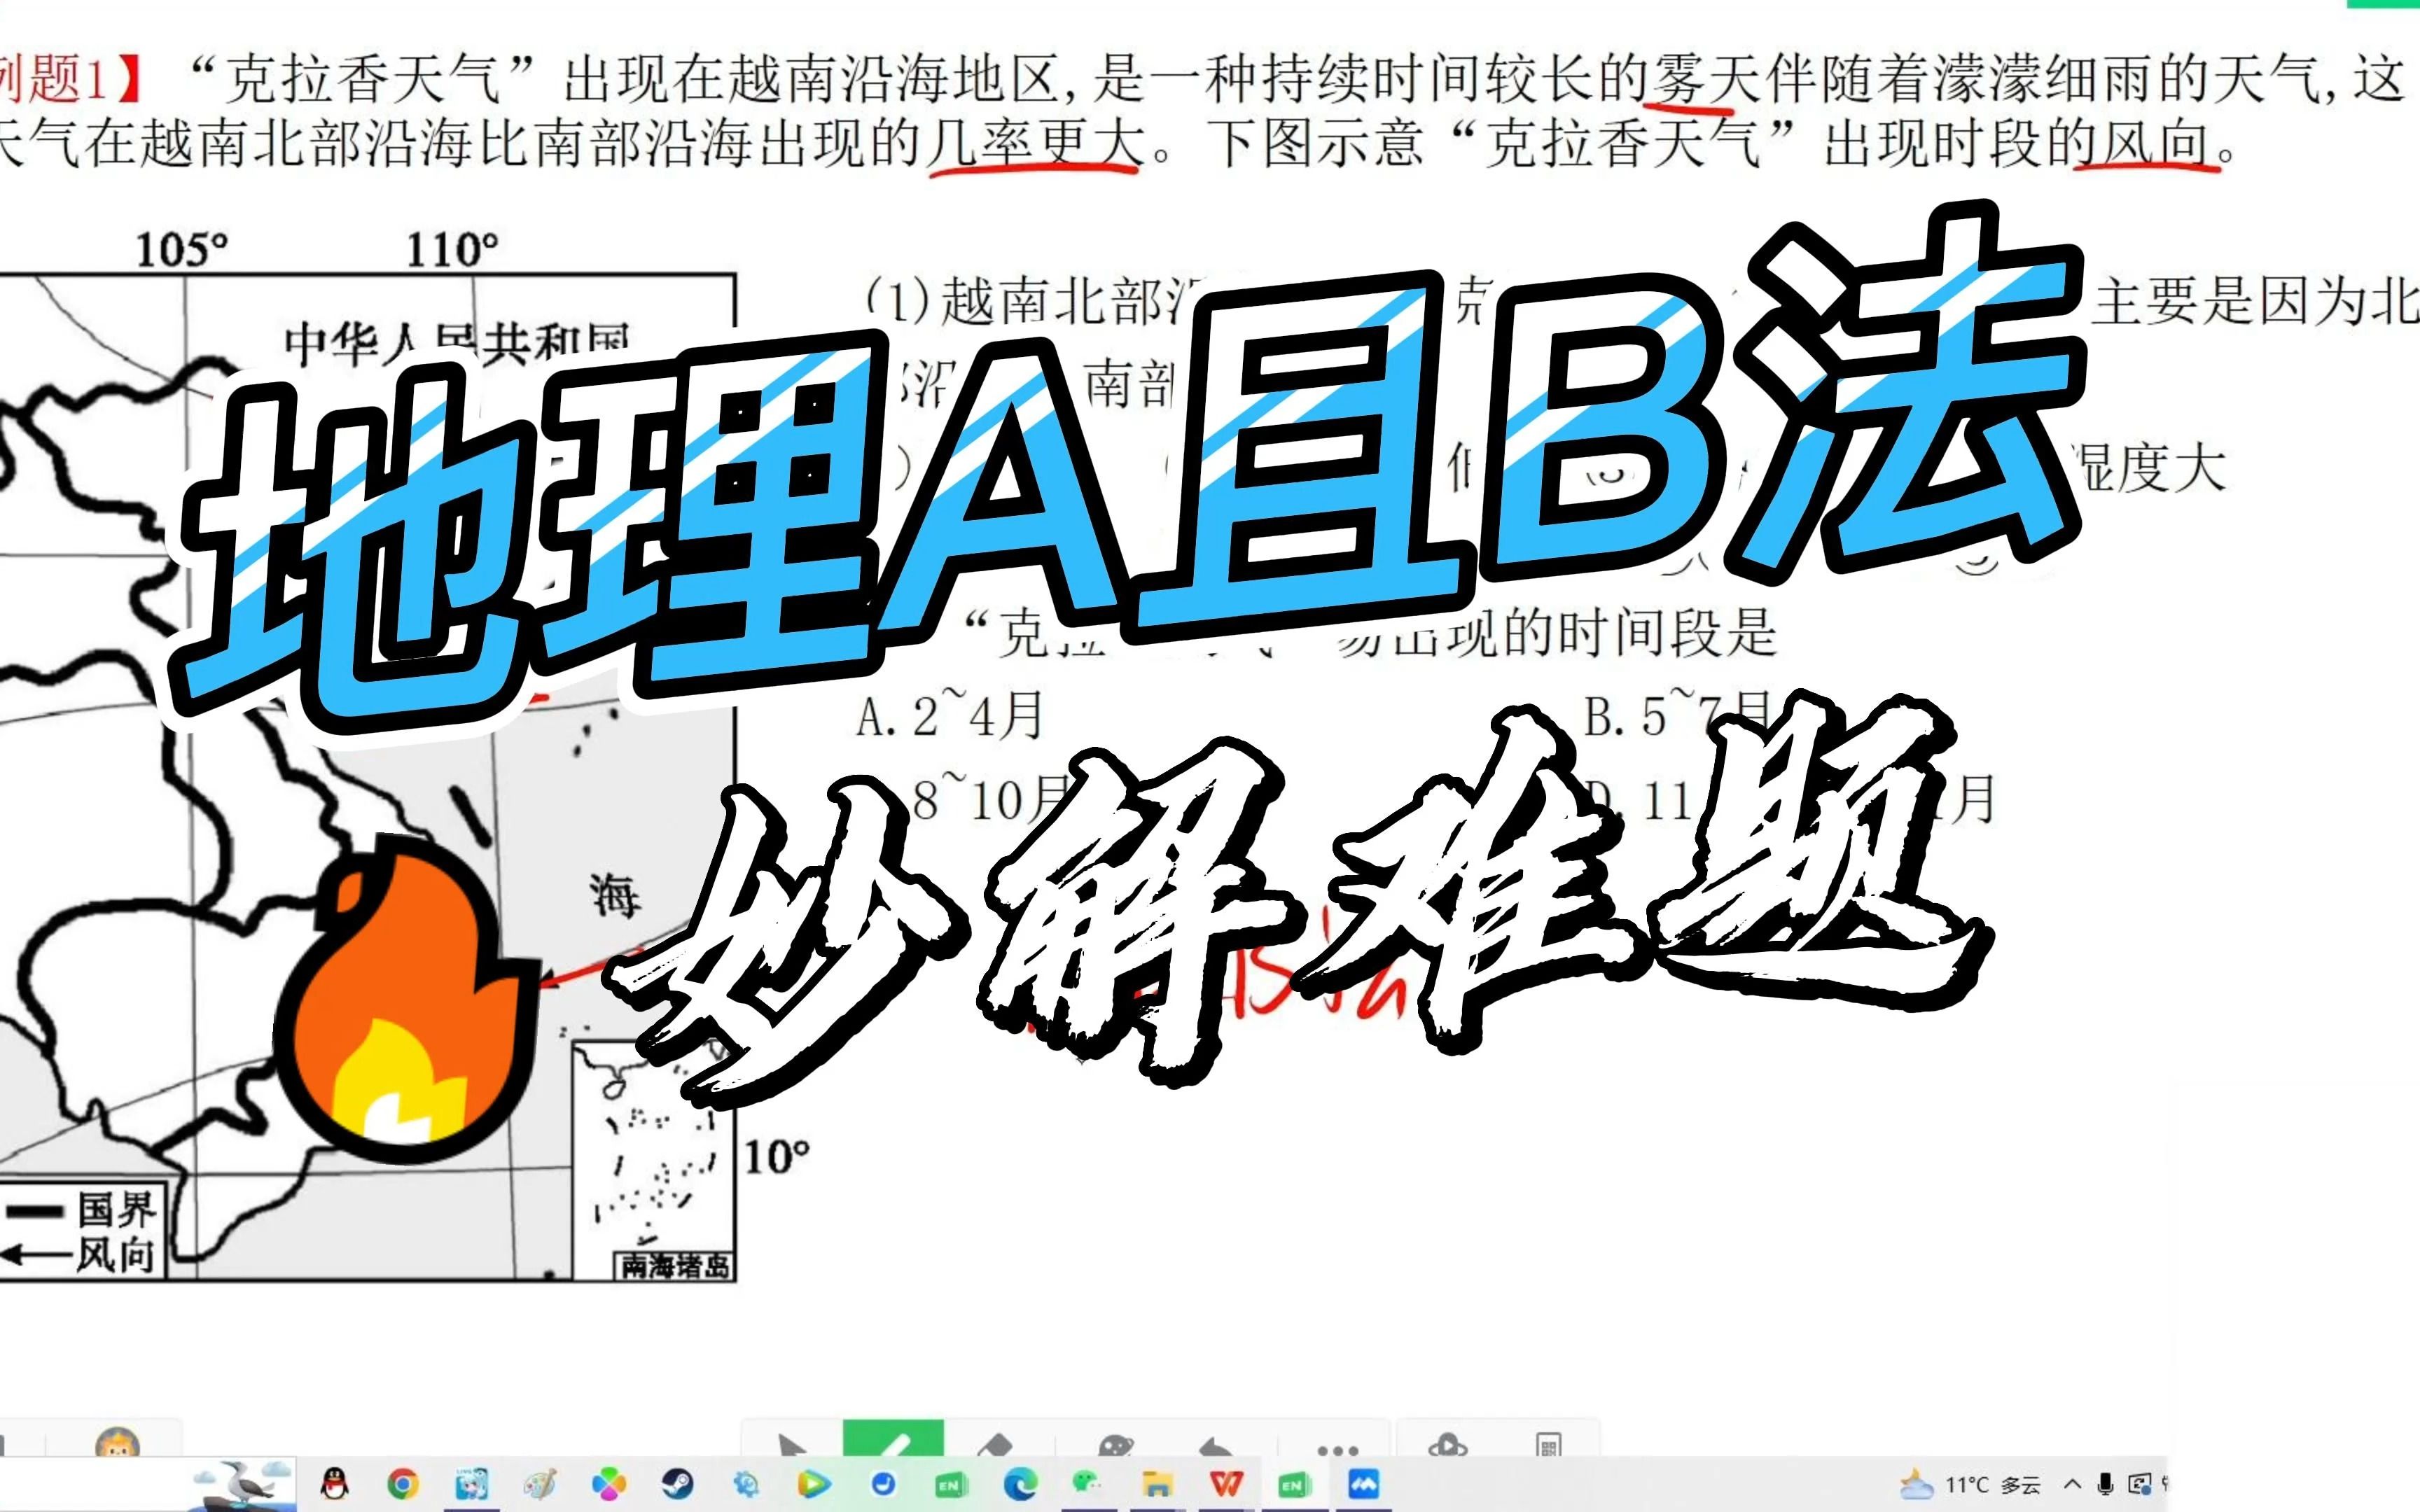Activate the green pen drawing tool

point(893,1439)
